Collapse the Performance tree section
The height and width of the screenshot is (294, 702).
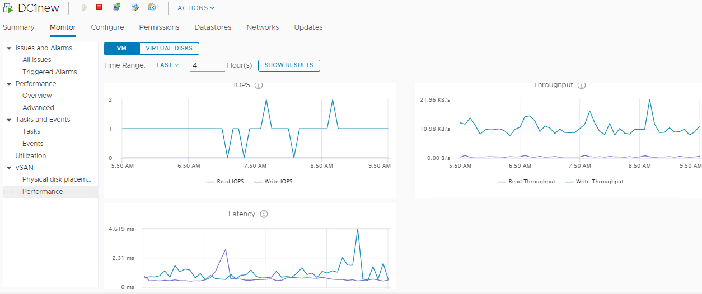[x=9, y=84]
